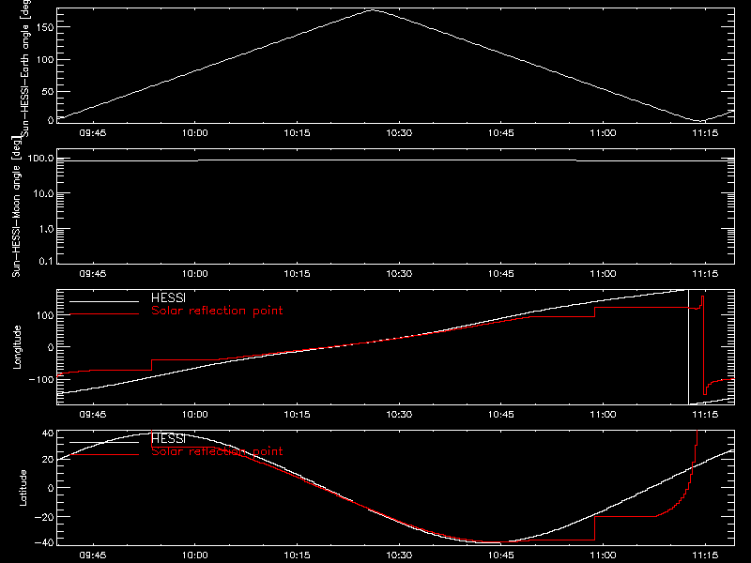
Task: Click 10:30 time label under Longitude plot
Action: click(399, 414)
